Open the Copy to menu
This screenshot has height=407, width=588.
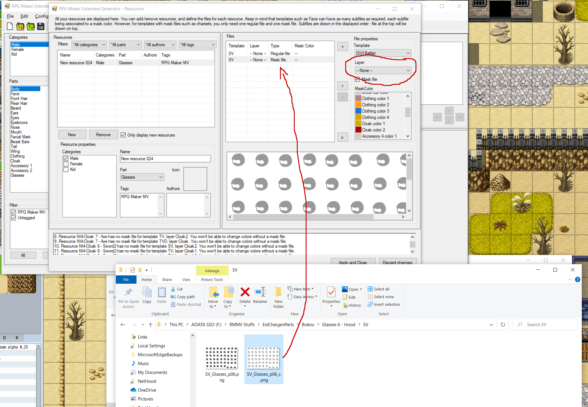pos(228,298)
